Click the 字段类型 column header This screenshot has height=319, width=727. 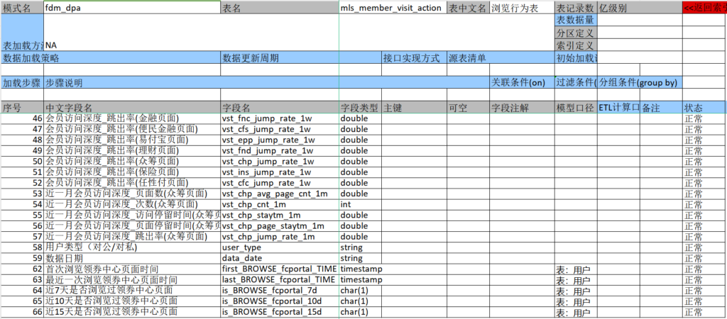pos(359,108)
